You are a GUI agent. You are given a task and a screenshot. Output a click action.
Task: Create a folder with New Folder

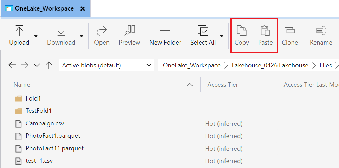(165, 35)
